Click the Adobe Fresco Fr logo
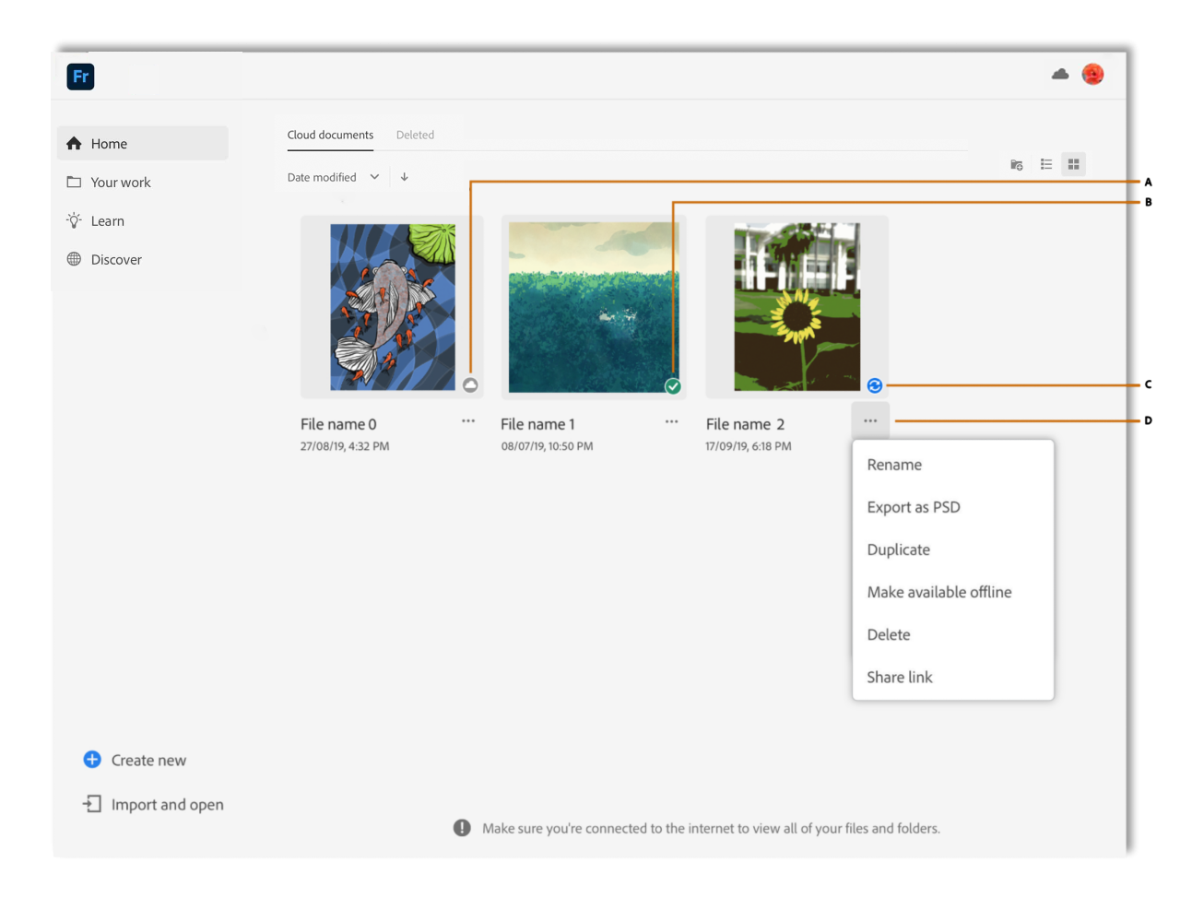 tap(80, 77)
